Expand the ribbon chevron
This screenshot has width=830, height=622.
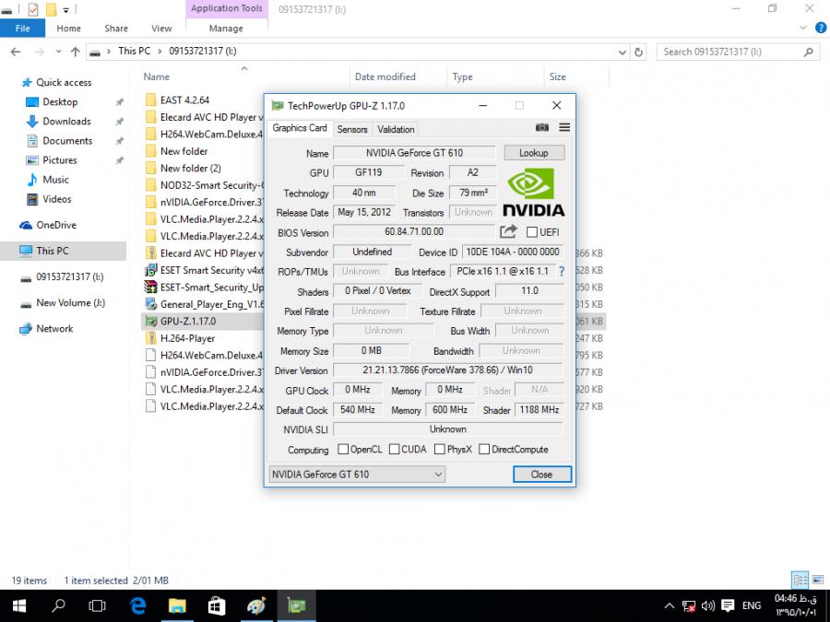[x=803, y=28]
